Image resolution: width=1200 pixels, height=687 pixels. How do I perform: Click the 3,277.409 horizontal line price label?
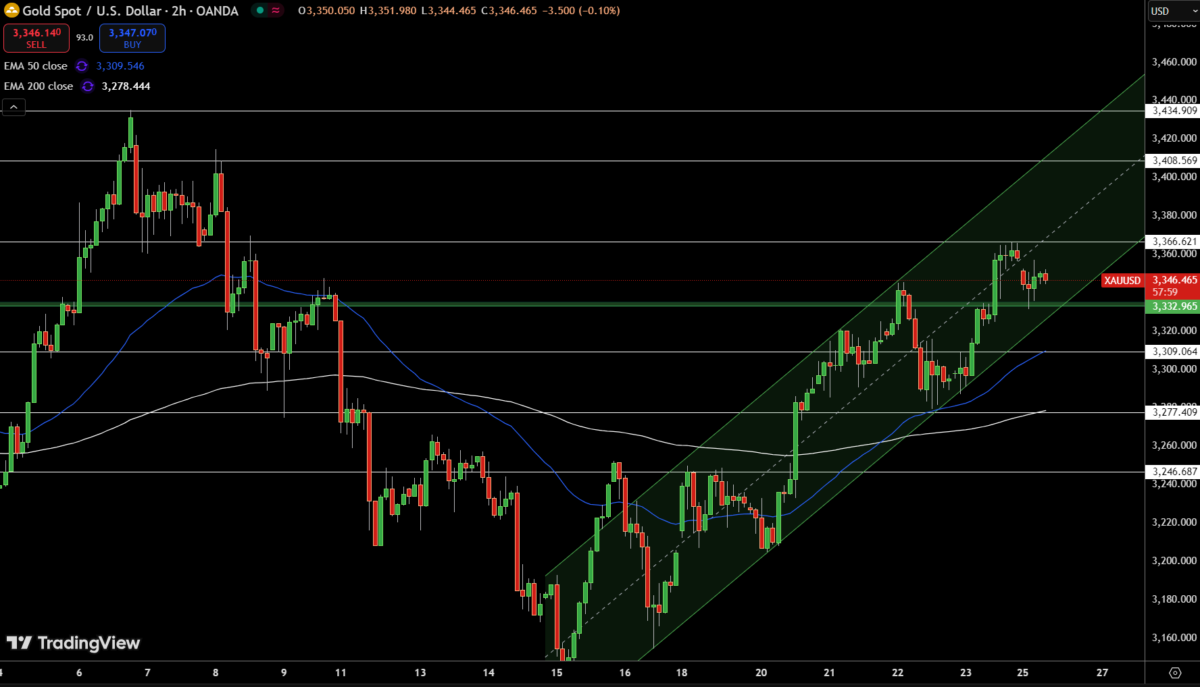tap(1173, 412)
